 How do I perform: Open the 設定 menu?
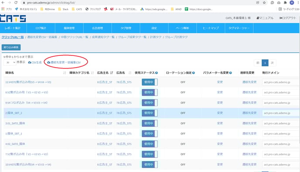tap(154, 28)
